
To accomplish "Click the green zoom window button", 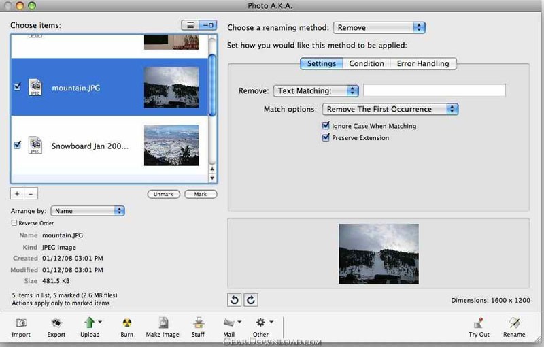I will point(31,5).
